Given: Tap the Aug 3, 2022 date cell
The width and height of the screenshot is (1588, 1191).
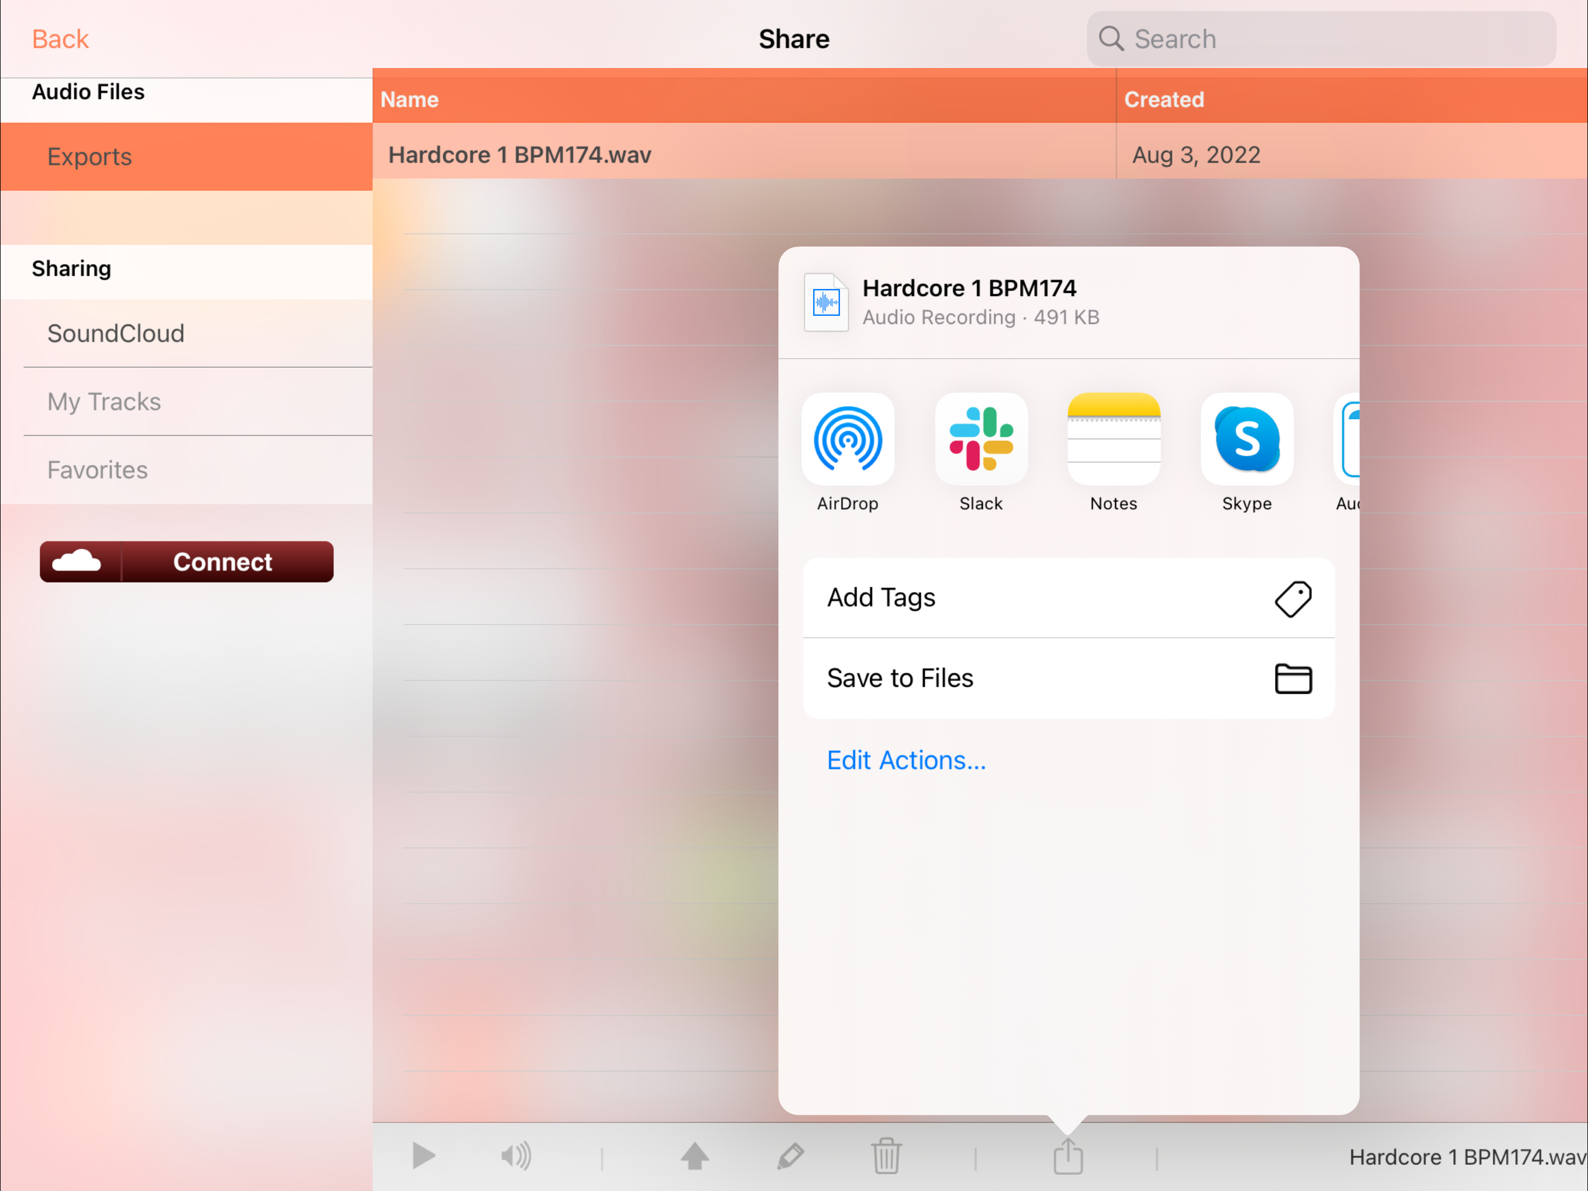Looking at the screenshot, I should point(1353,151).
